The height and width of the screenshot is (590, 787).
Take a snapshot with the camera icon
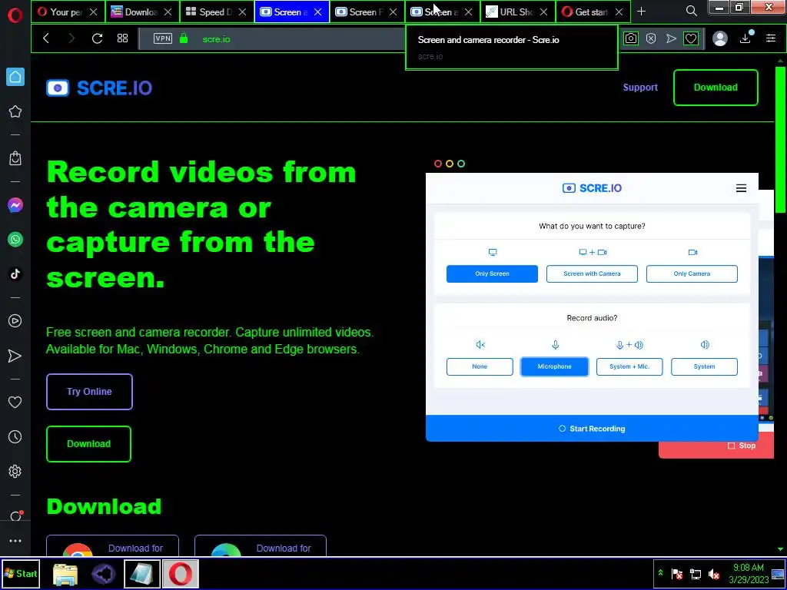point(631,38)
